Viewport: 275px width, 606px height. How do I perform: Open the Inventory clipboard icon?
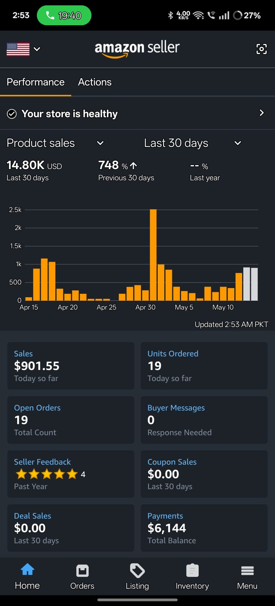[192, 571]
